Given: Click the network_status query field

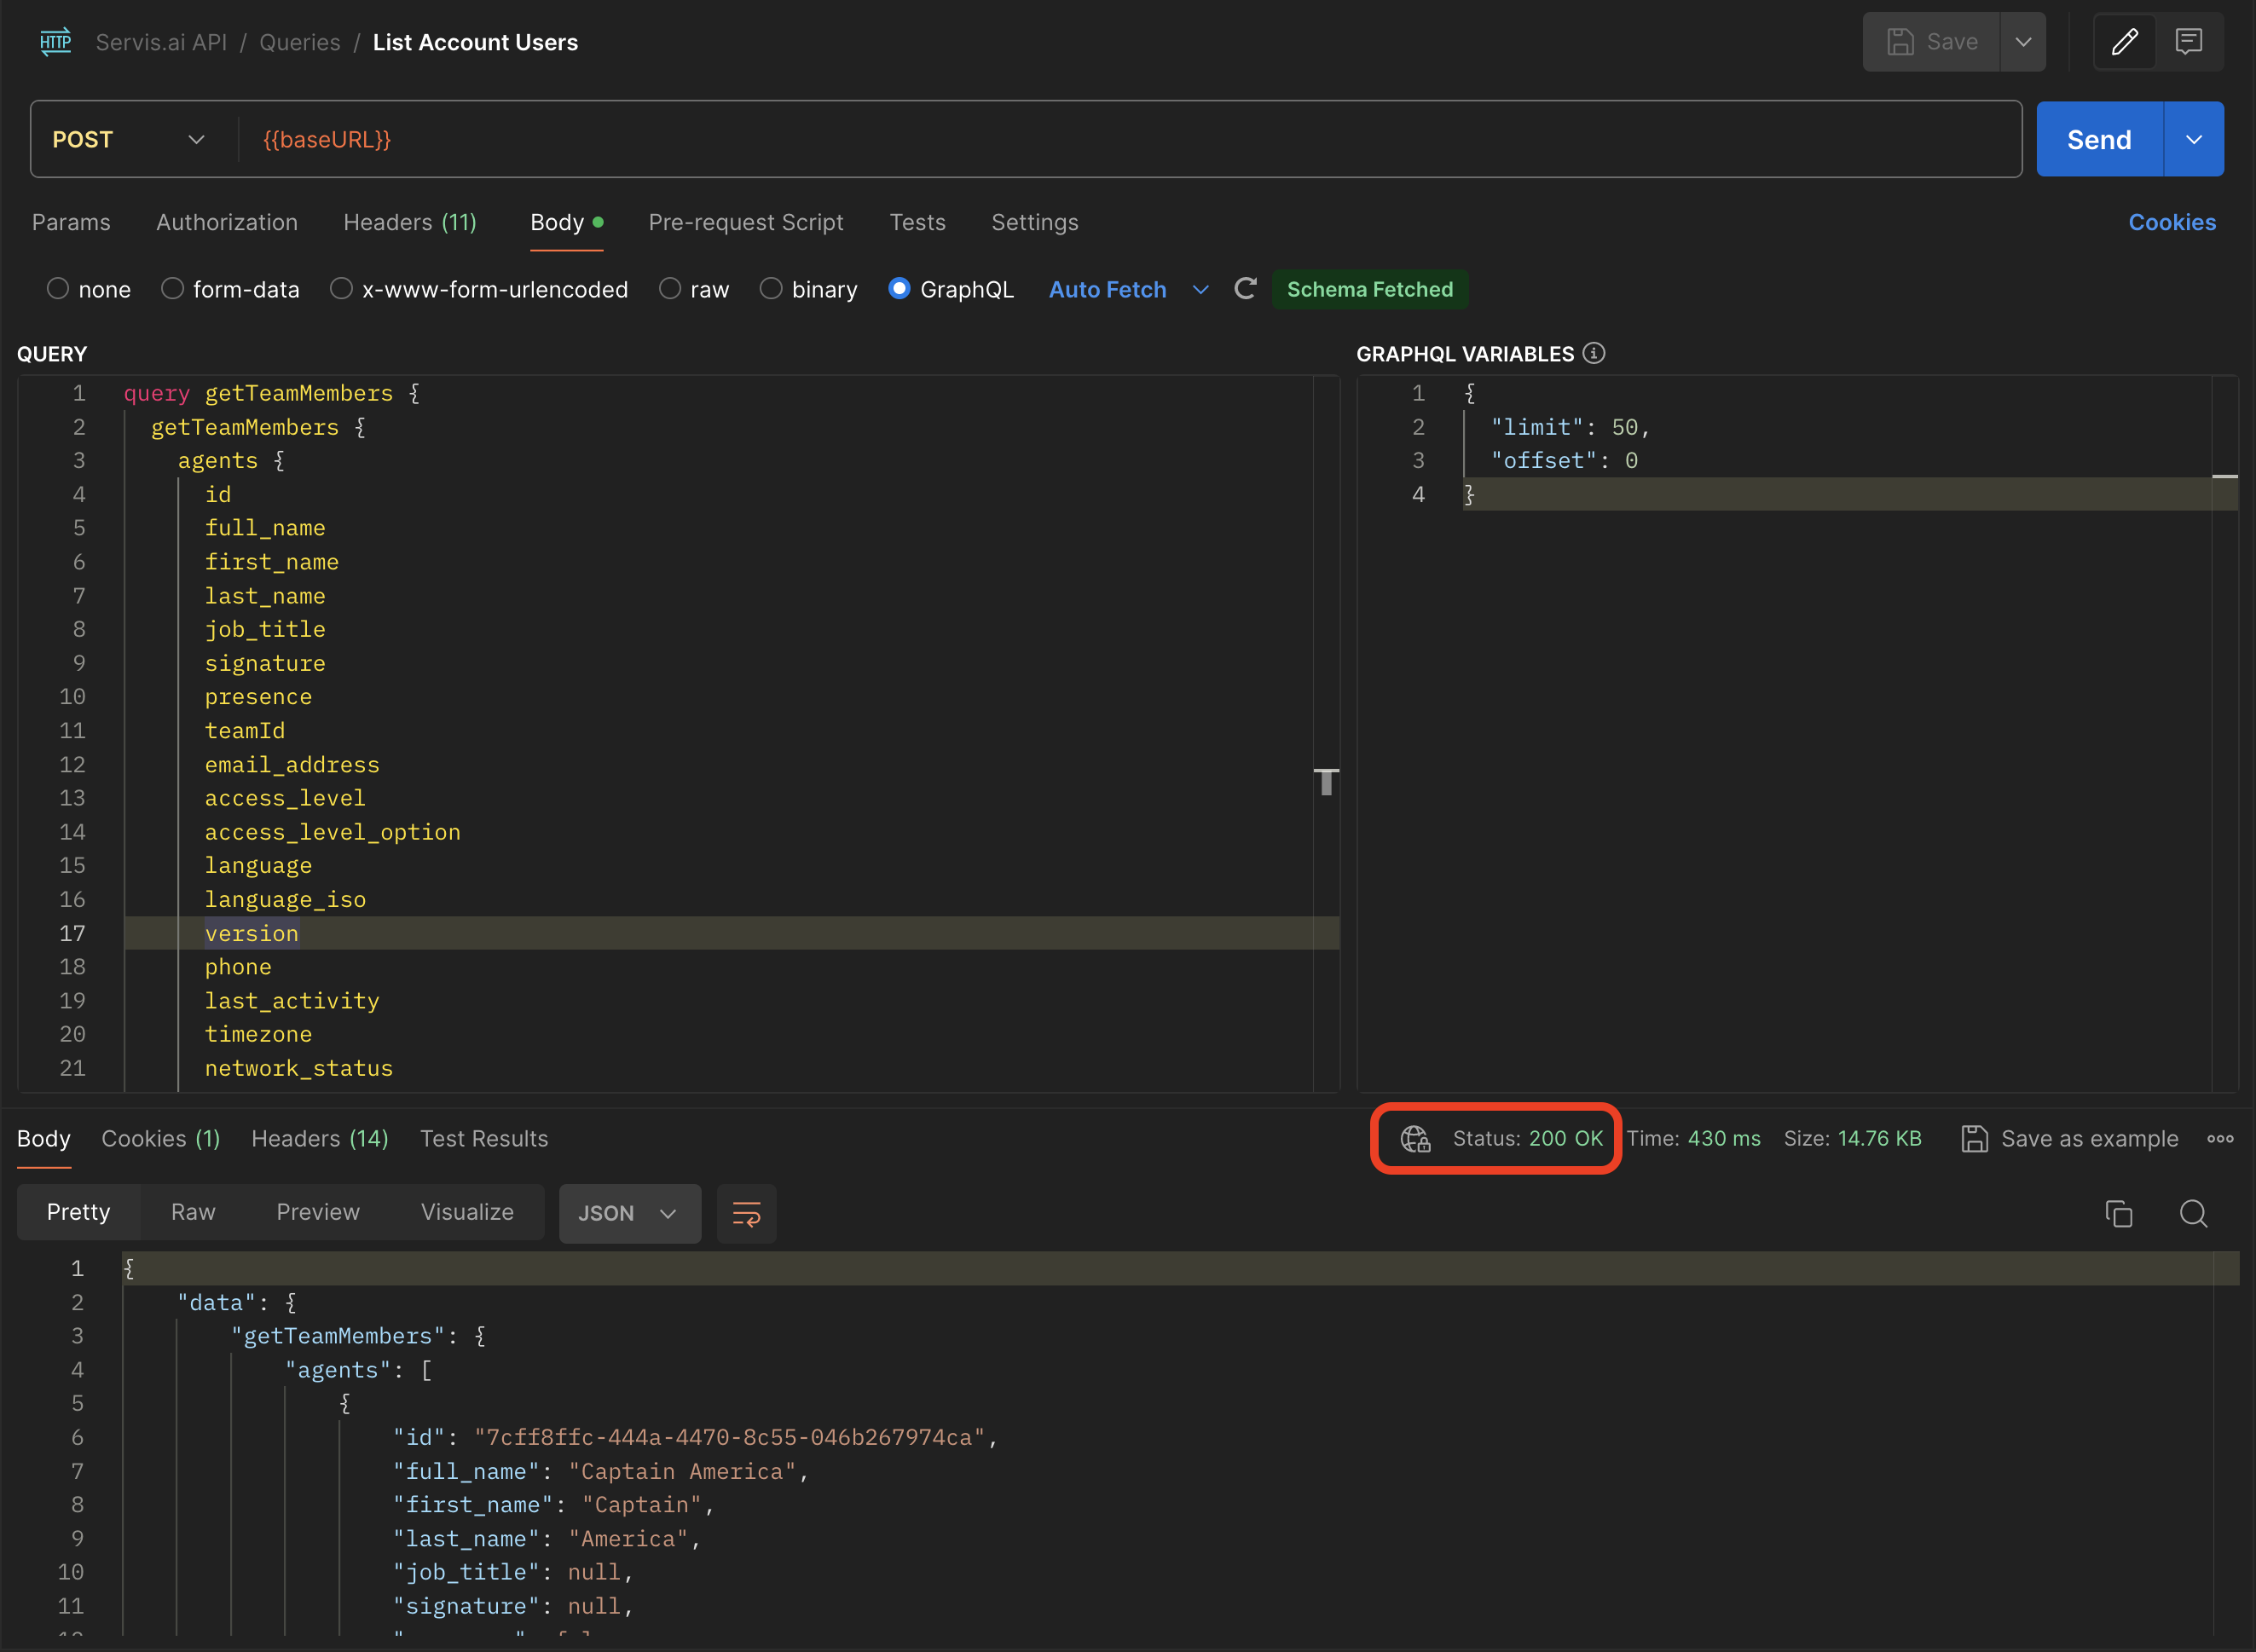Looking at the screenshot, I should tap(299, 1068).
